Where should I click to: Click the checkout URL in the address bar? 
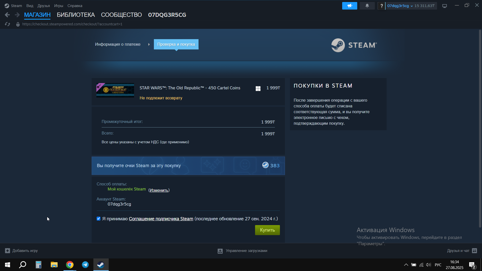click(72, 24)
